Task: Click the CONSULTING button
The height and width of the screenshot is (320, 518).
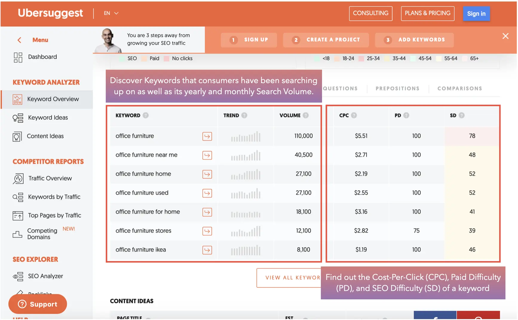Action: 370,13
